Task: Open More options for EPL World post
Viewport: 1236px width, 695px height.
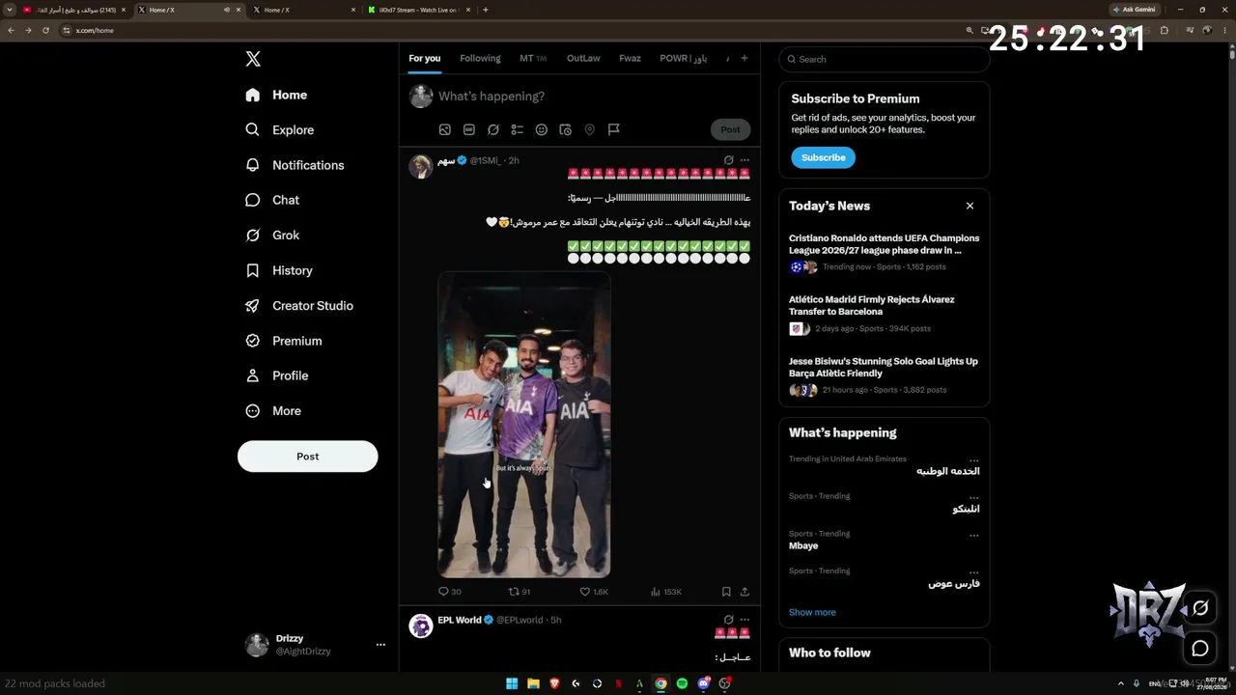Action: [x=744, y=620]
